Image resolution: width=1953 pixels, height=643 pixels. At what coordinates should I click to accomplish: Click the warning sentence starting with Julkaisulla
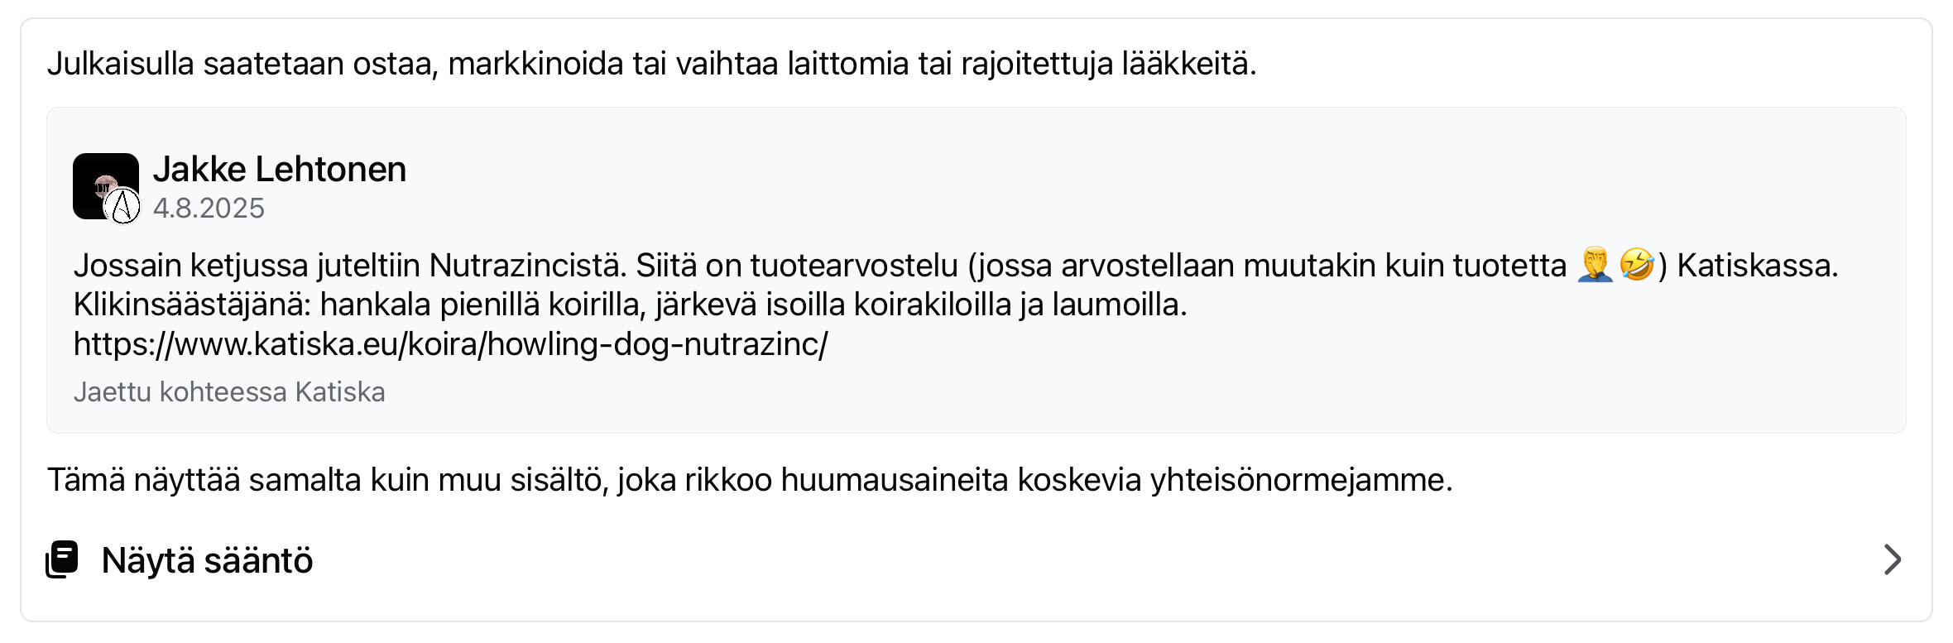(651, 64)
